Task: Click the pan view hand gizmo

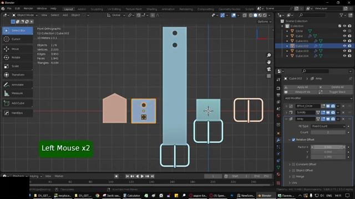Action: (268, 62)
